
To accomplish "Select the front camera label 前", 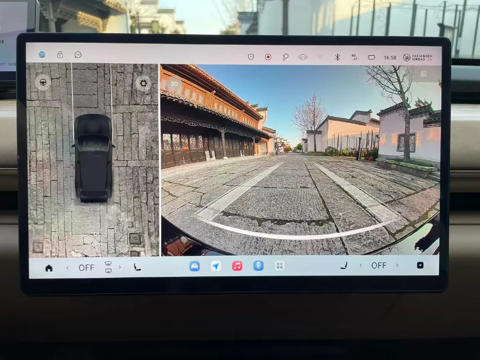I will tap(424, 74).
